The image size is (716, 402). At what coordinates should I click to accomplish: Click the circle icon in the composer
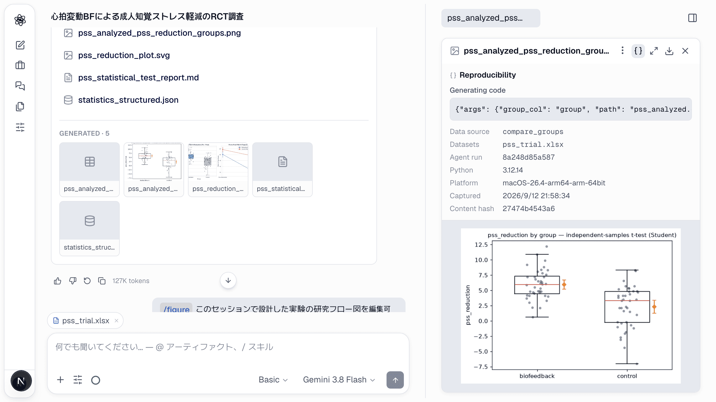pos(96,380)
